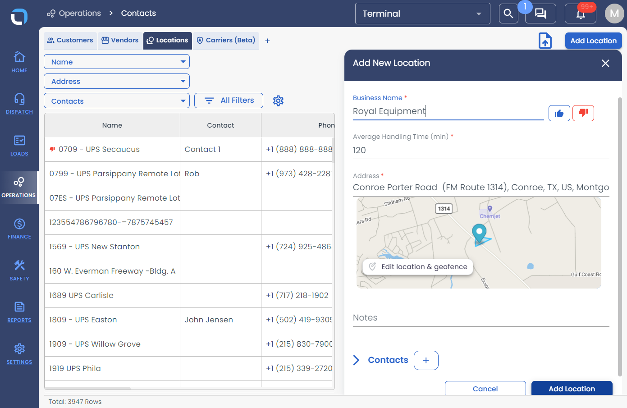Click the file upload import icon
Viewport: 627px width, 408px height.
tap(545, 41)
